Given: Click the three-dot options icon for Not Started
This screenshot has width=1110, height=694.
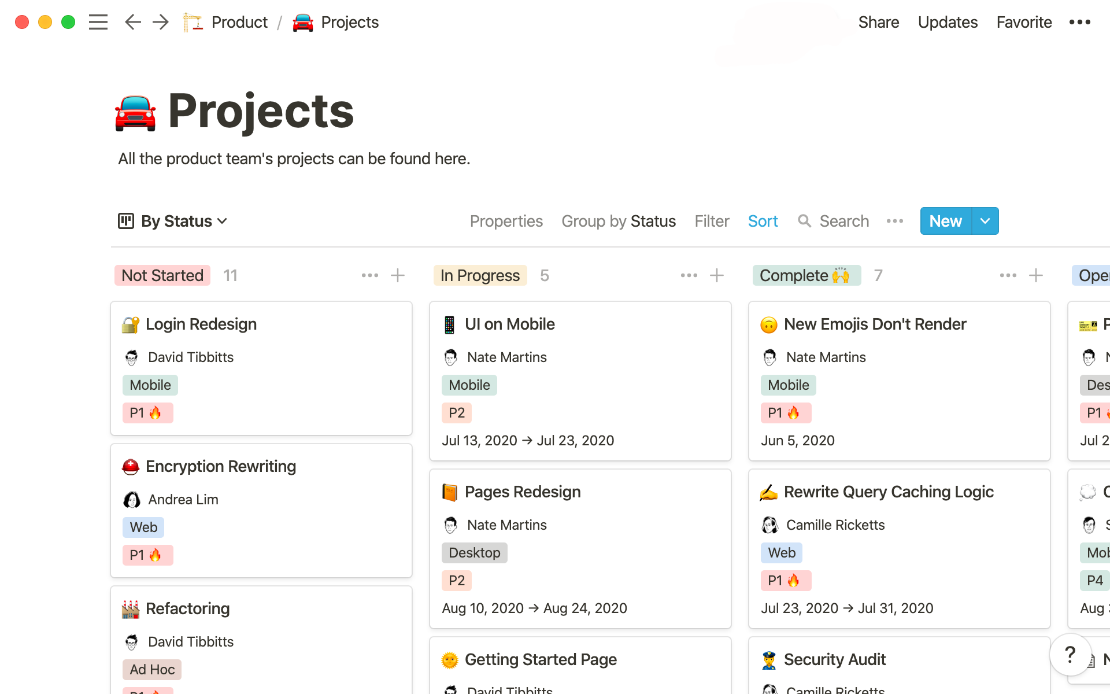Looking at the screenshot, I should pos(369,274).
